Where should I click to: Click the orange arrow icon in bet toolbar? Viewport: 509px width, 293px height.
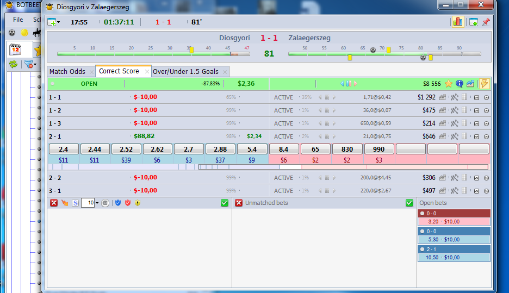click(x=65, y=203)
